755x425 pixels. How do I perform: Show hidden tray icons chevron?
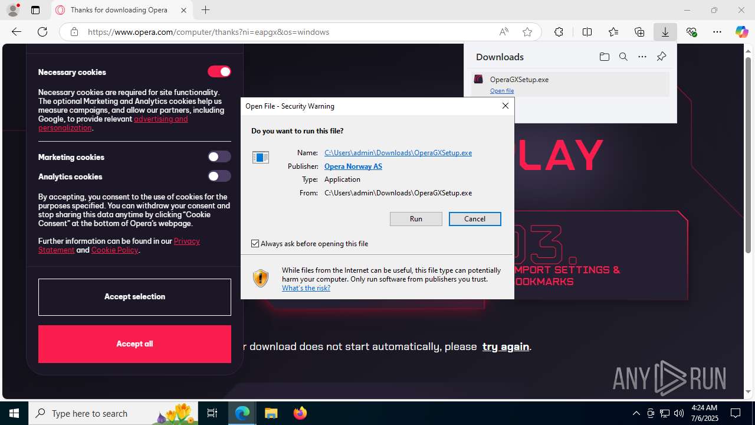pyautogui.click(x=636, y=413)
